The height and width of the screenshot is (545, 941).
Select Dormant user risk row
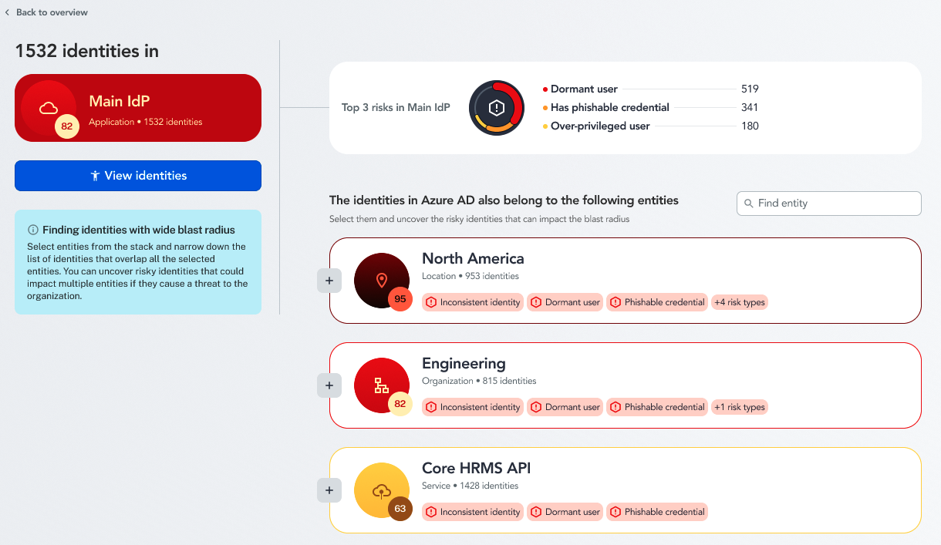650,89
